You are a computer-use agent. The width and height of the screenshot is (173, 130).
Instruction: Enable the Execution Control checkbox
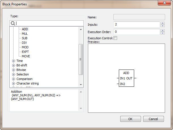coord(115,38)
